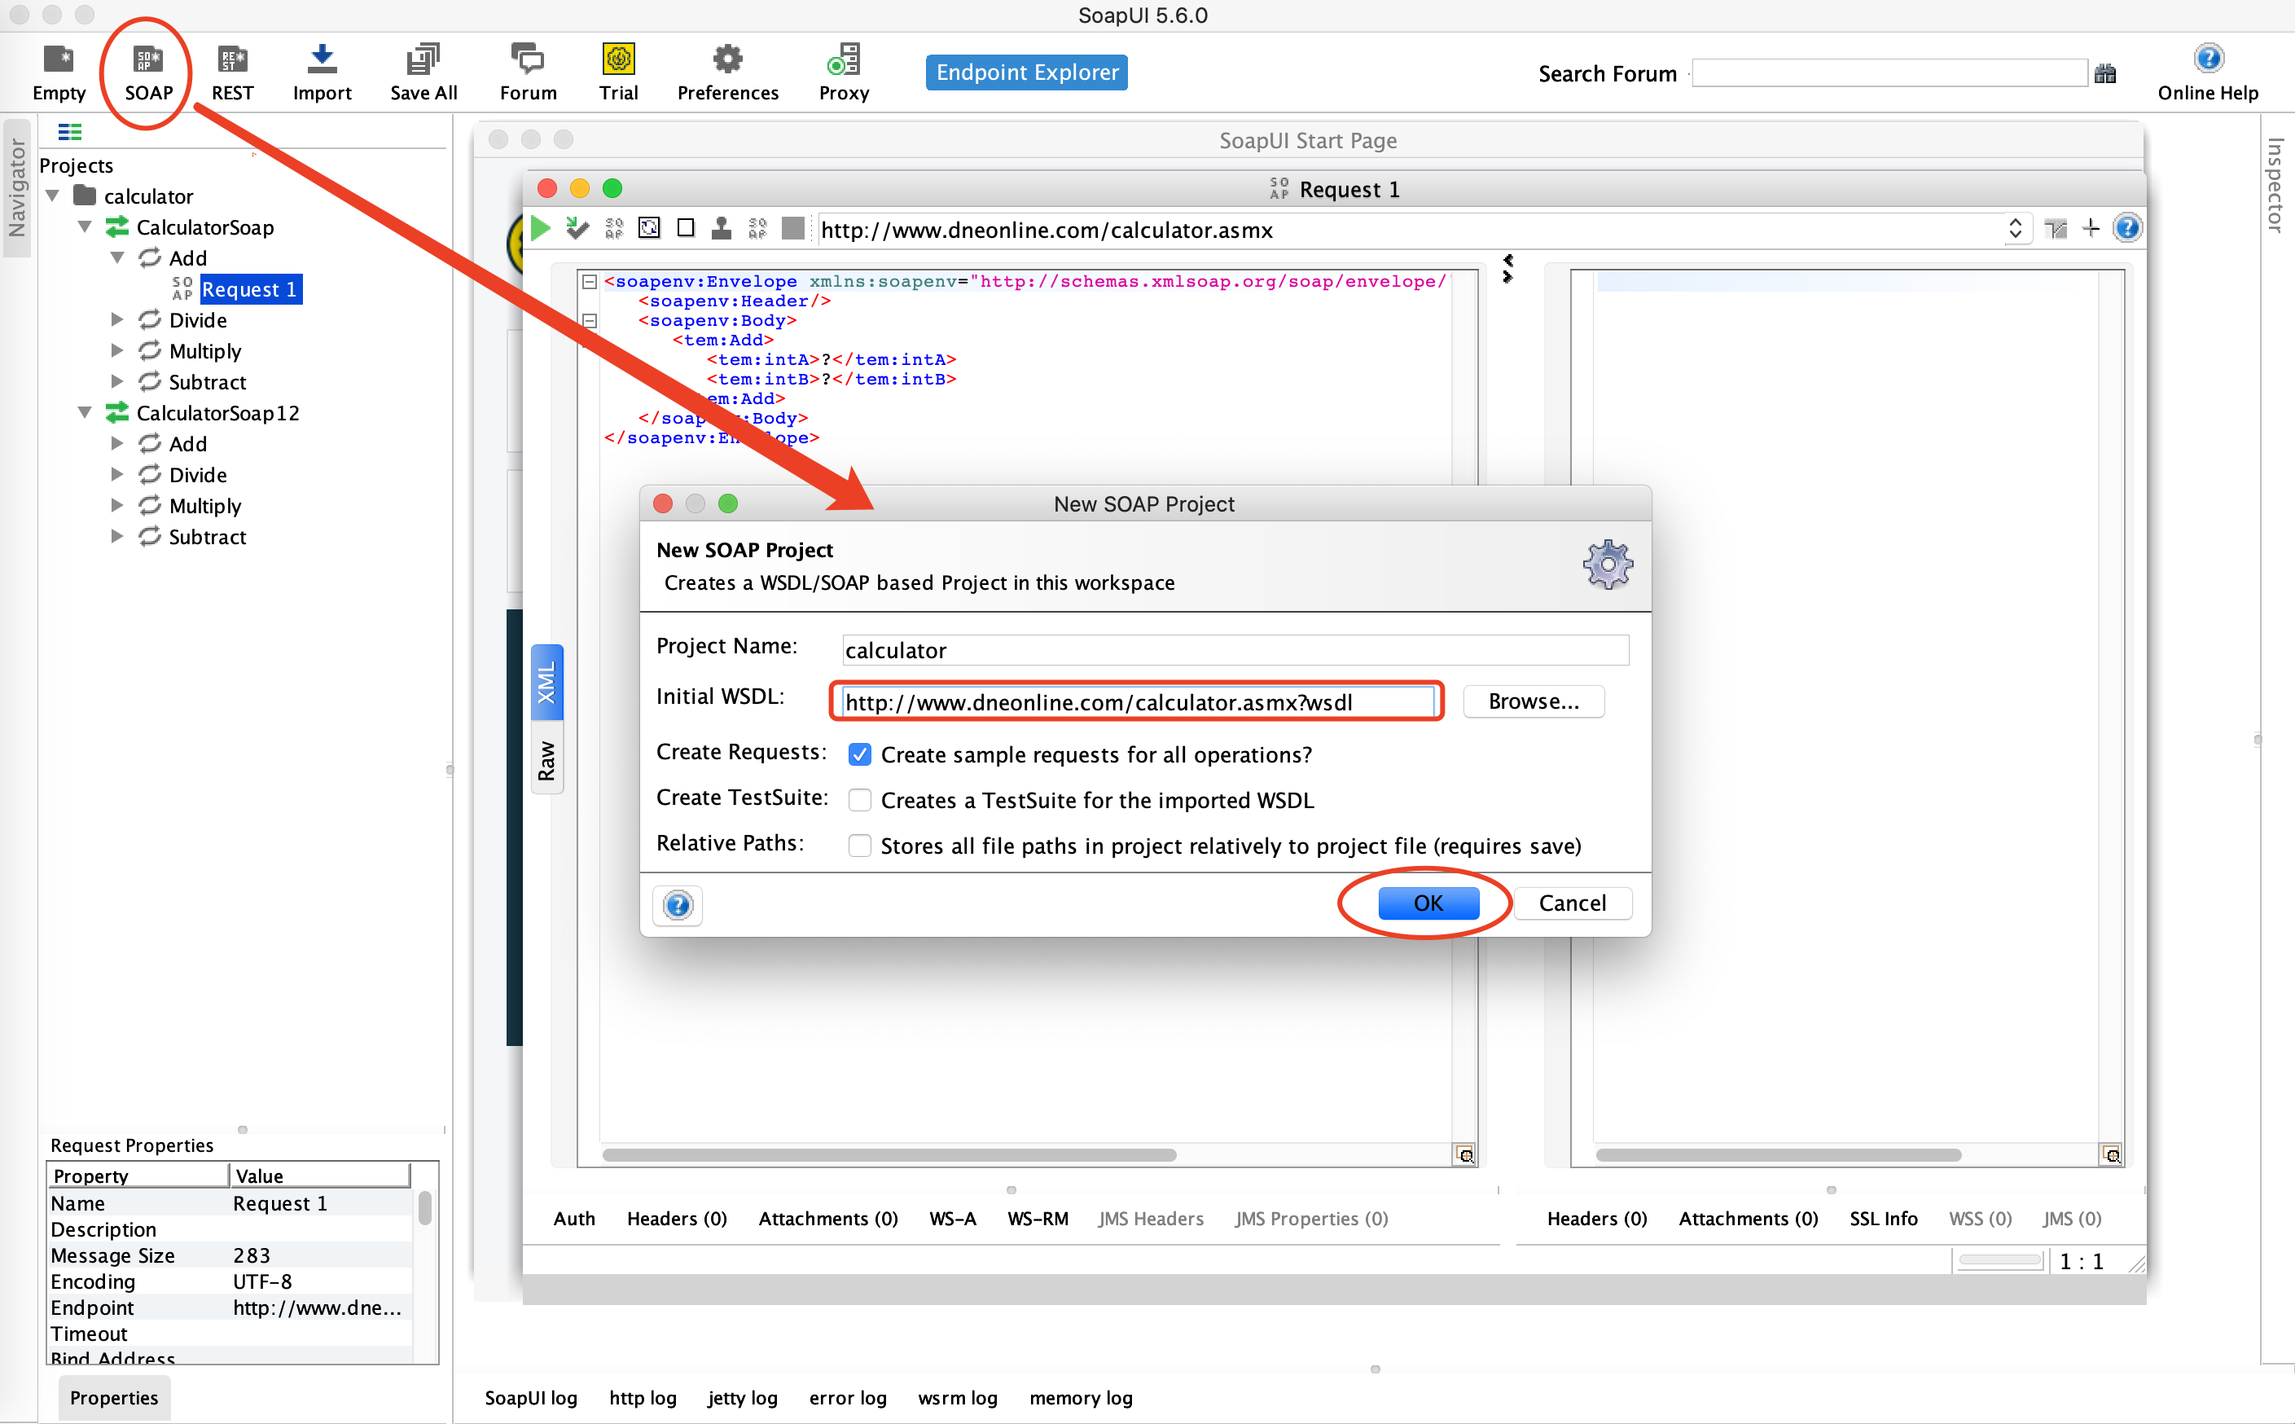Uncheck Create sample requests for all operations
2295x1424 pixels.
859,754
